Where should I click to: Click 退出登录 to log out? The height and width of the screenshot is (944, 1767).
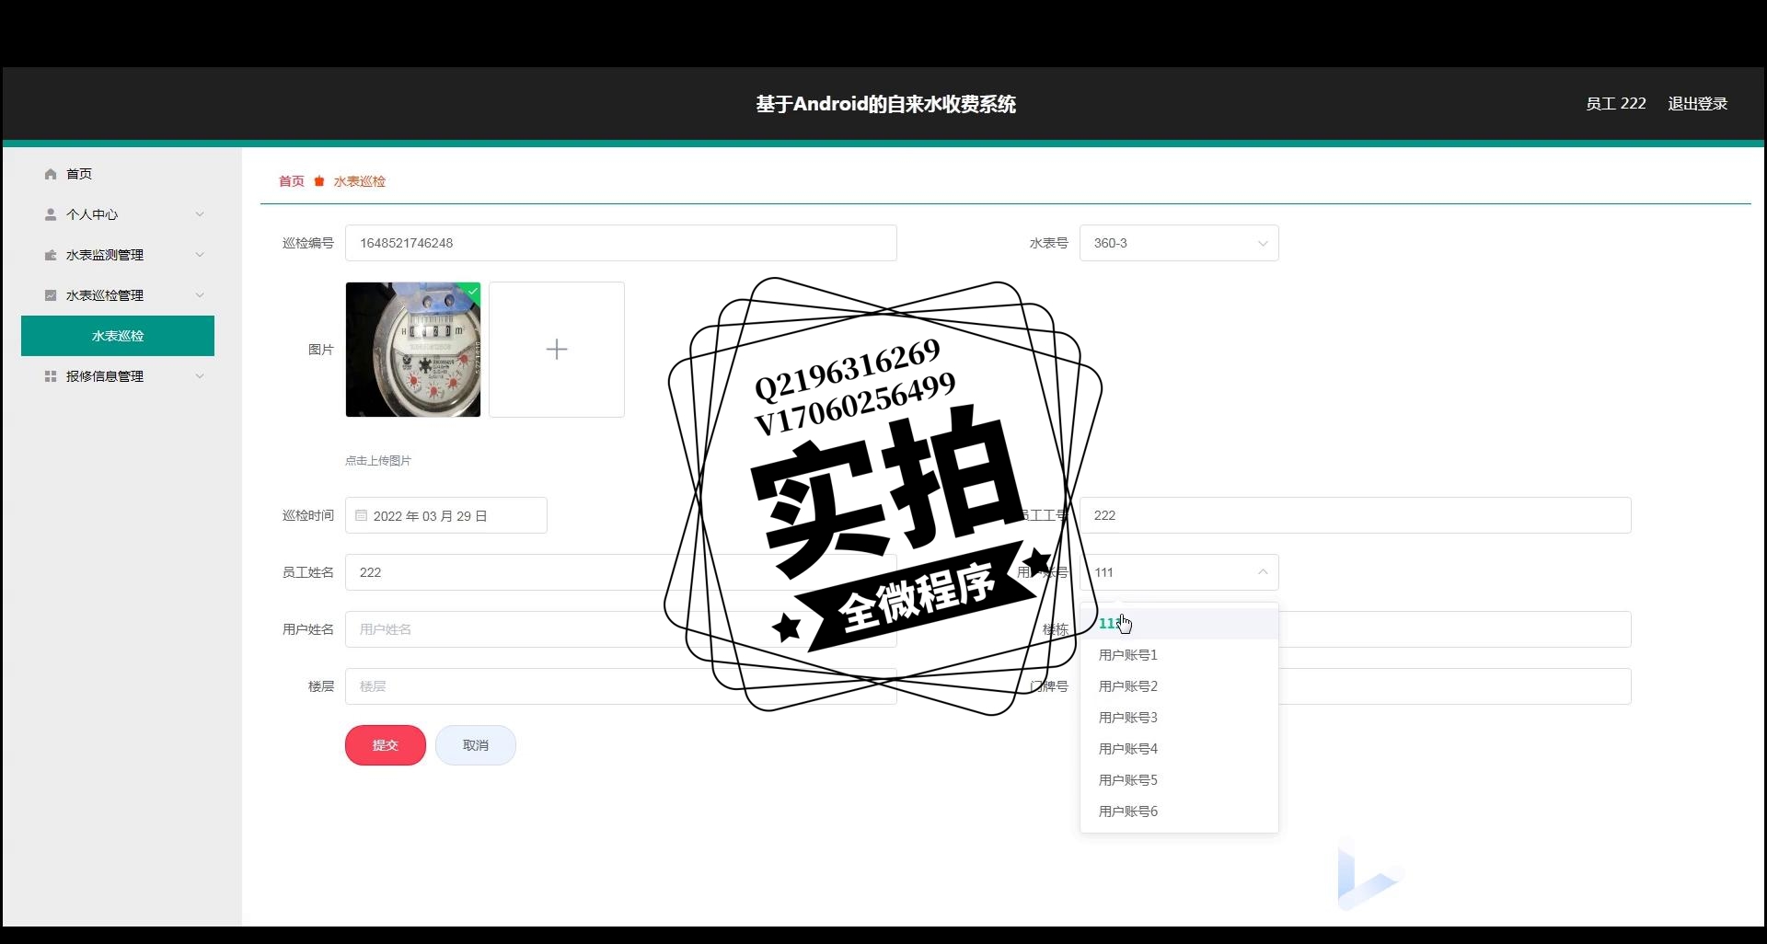click(1697, 104)
